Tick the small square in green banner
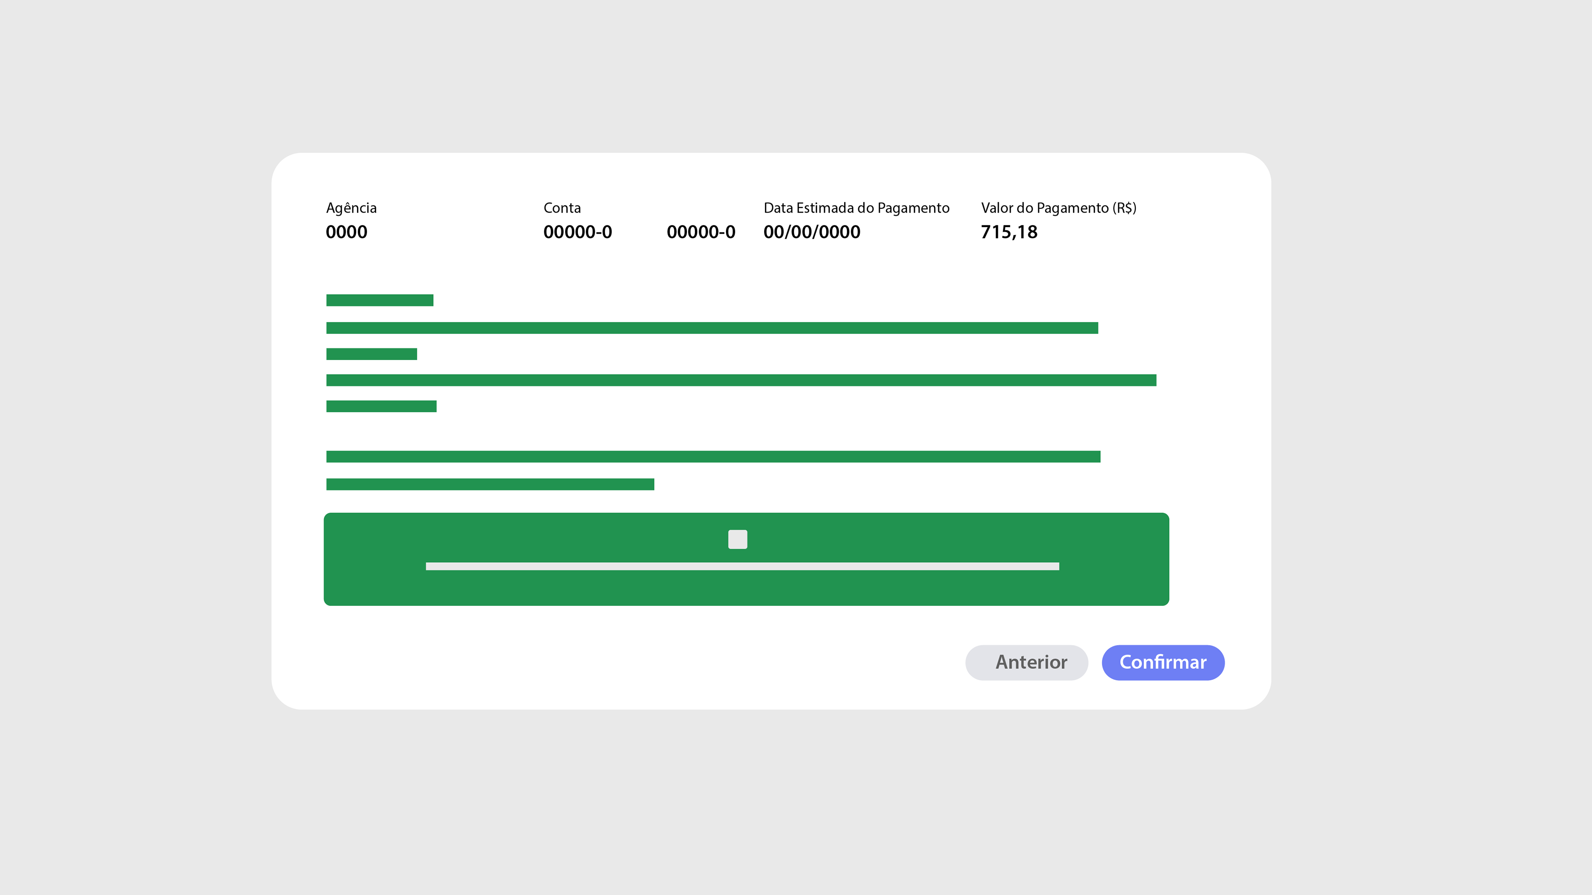 [x=737, y=539]
